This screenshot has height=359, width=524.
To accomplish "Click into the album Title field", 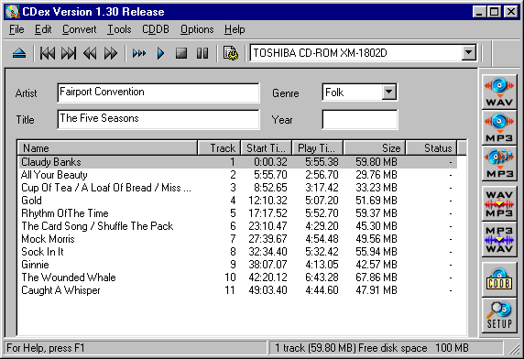I will (x=158, y=119).
